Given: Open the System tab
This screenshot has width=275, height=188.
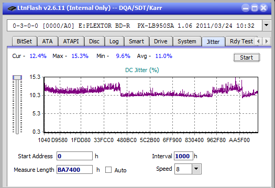Looking at the screenshot, I should point(187,41).
